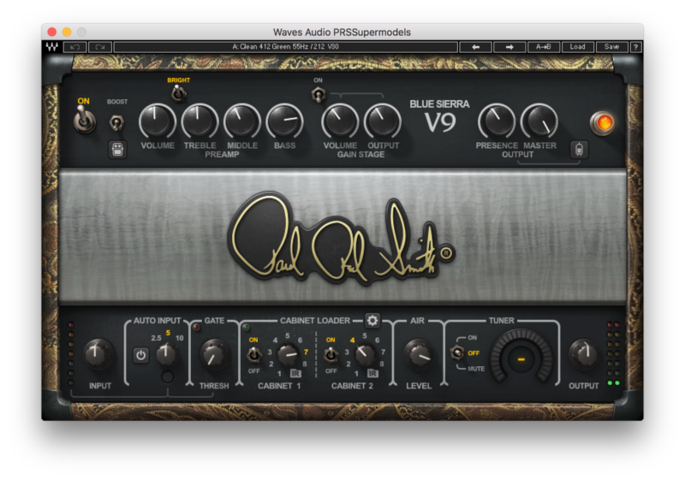Screen dimensions: 685x480
Task: Switch the Tuner on/off/mute toggle
Action: 457,353
